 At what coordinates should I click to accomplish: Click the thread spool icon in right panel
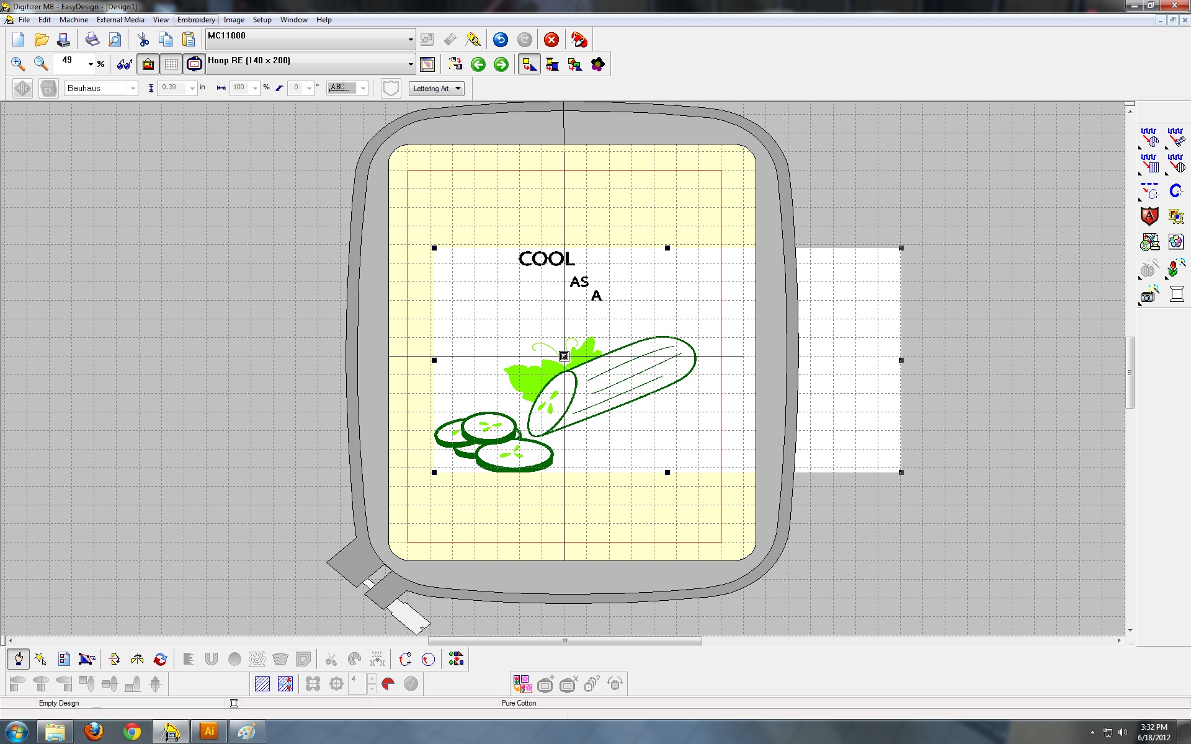point(1177,294)
